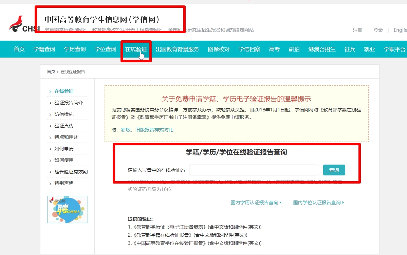Click the 《中国高等教育学位在线验证报告》 list item
407x255 pixels.
pyautogui.click(x=195, y=243)
